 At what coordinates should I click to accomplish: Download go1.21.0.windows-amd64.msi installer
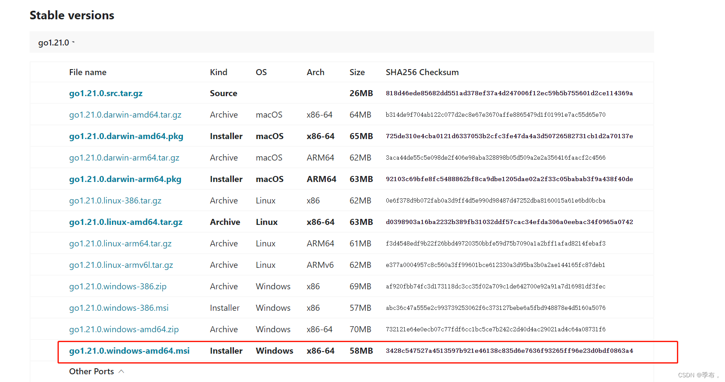[129, 351]
